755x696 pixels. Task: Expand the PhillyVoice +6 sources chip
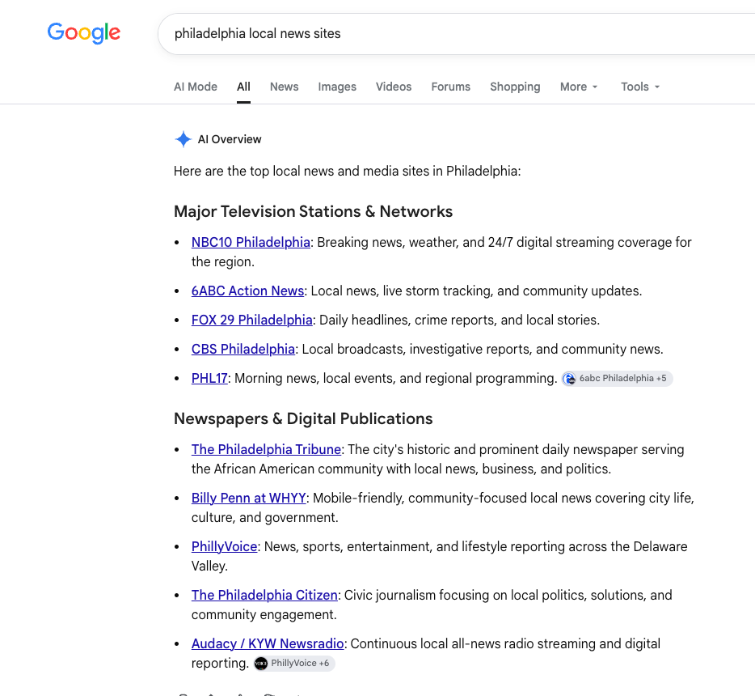click(x=294, y=664)
